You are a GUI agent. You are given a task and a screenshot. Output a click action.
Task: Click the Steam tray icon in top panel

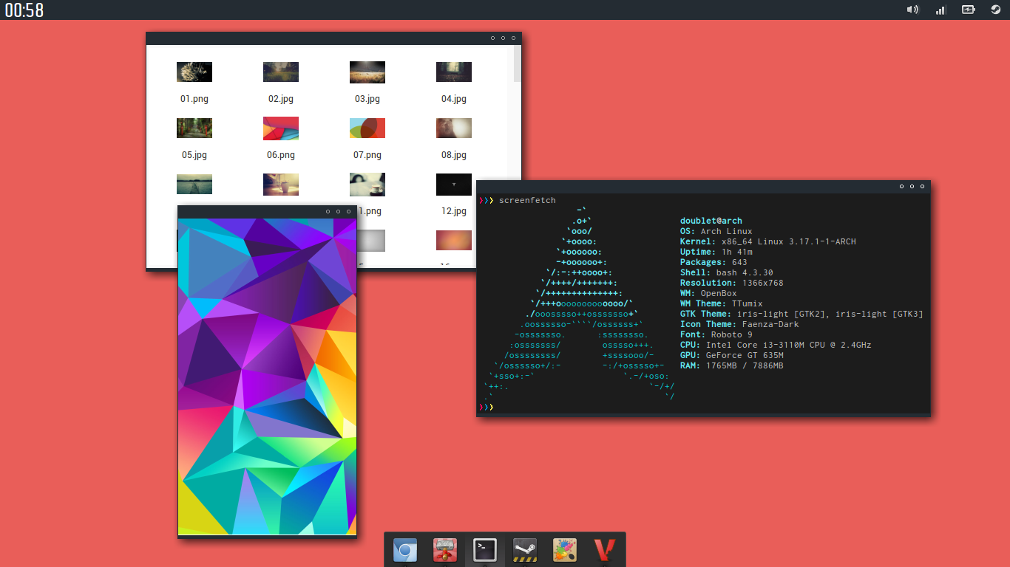[x=995, y=10]
